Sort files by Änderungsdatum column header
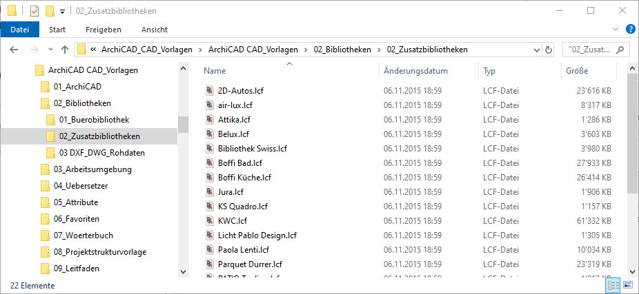Screen dimensions: 639x294 click(415, 71)
